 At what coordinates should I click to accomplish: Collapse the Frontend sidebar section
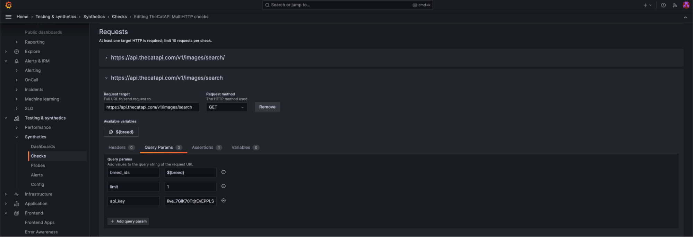6,213
